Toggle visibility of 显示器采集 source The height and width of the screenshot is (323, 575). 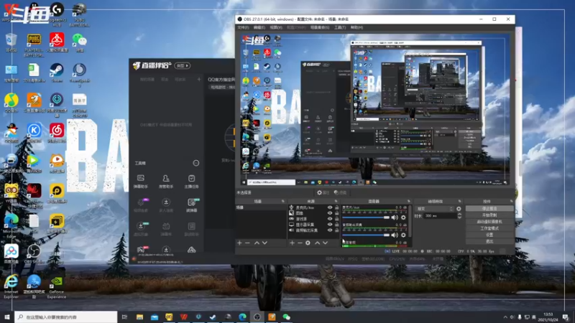point(330,225)
